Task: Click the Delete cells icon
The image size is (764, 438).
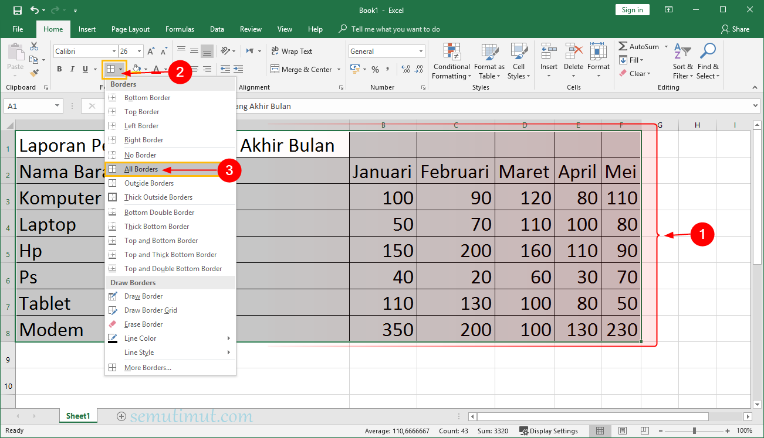Action: pyautogui.click(x=573, y=52)
